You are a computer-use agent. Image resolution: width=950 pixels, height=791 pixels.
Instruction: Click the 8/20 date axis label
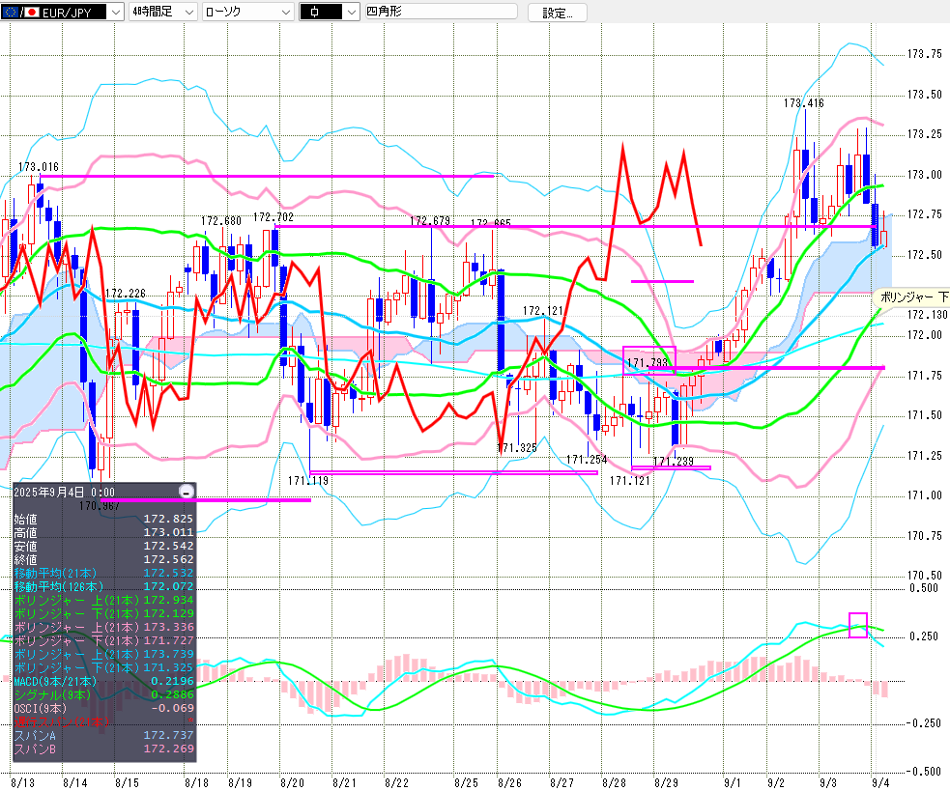(292, 782)
